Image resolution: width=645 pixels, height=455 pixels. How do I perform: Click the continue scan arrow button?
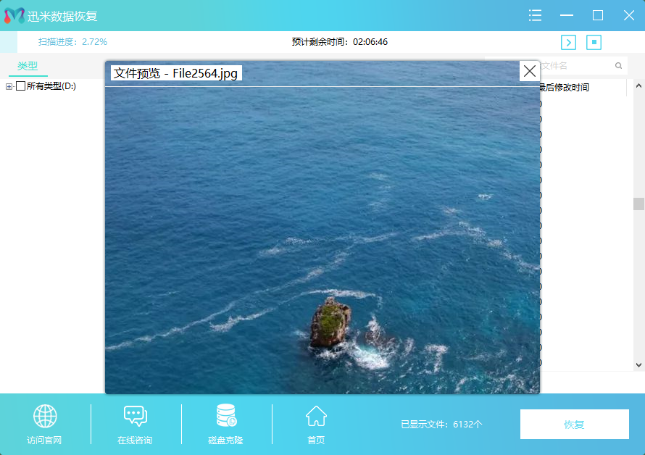(569, 42)
